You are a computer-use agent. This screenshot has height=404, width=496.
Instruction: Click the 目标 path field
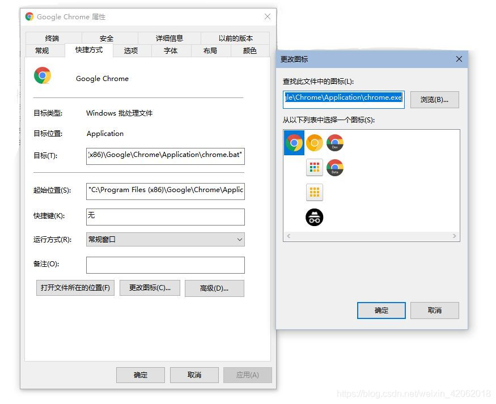click(x=165, y=156)
